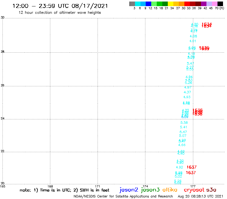Click the yellow swatch in the color scale

click(x=171, y=4)
